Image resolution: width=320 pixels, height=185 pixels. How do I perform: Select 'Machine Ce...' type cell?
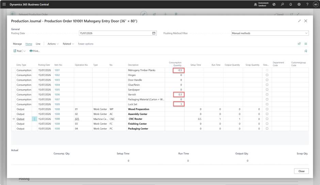100,119
